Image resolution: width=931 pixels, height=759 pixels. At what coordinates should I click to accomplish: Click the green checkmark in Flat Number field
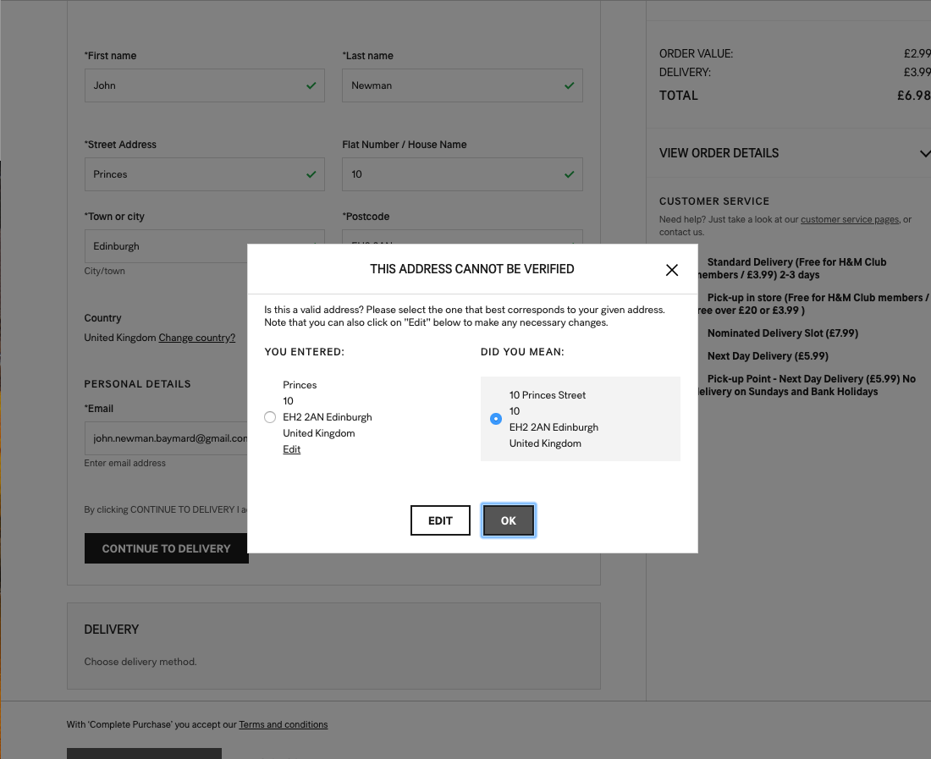[570, 174]
